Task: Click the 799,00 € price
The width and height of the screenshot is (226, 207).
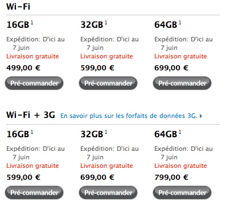Action: 171,177
